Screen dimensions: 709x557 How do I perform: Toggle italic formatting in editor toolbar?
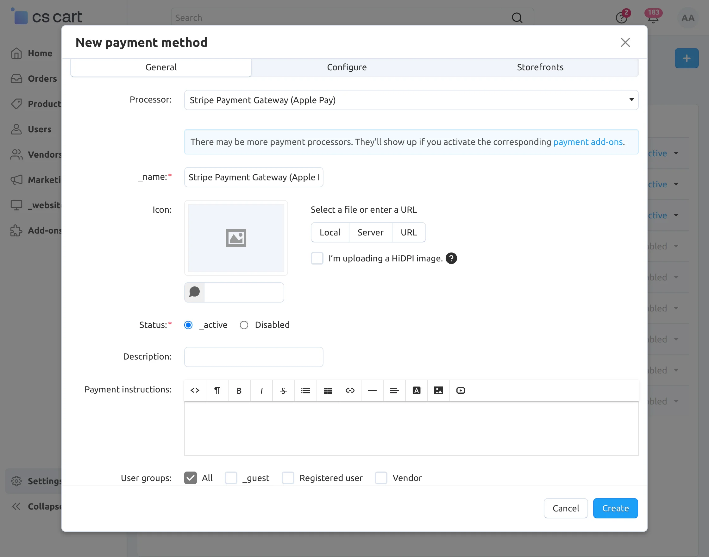click(261, 390)
